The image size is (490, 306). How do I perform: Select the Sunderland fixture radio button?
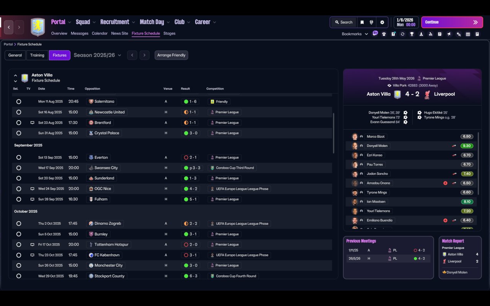click(19, 178)
